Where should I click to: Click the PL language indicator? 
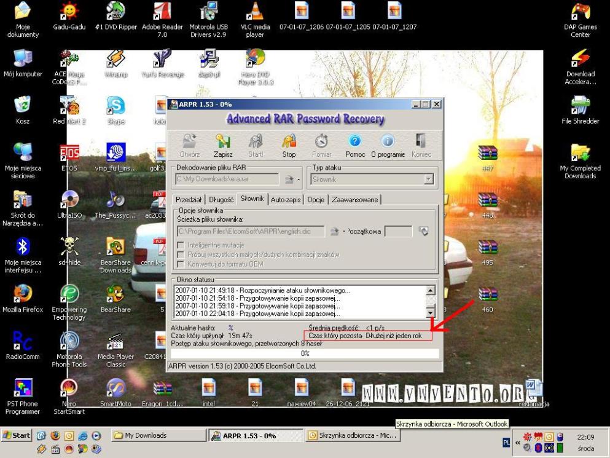point(506,443)
